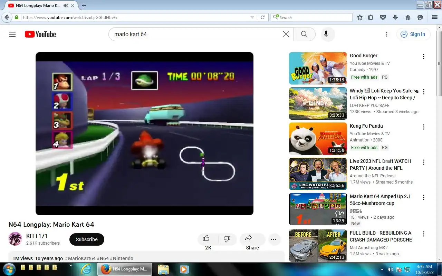Open Windows Explorer folder on taskbar
Screen dimensions: 442x276
[x=163, y=269]
